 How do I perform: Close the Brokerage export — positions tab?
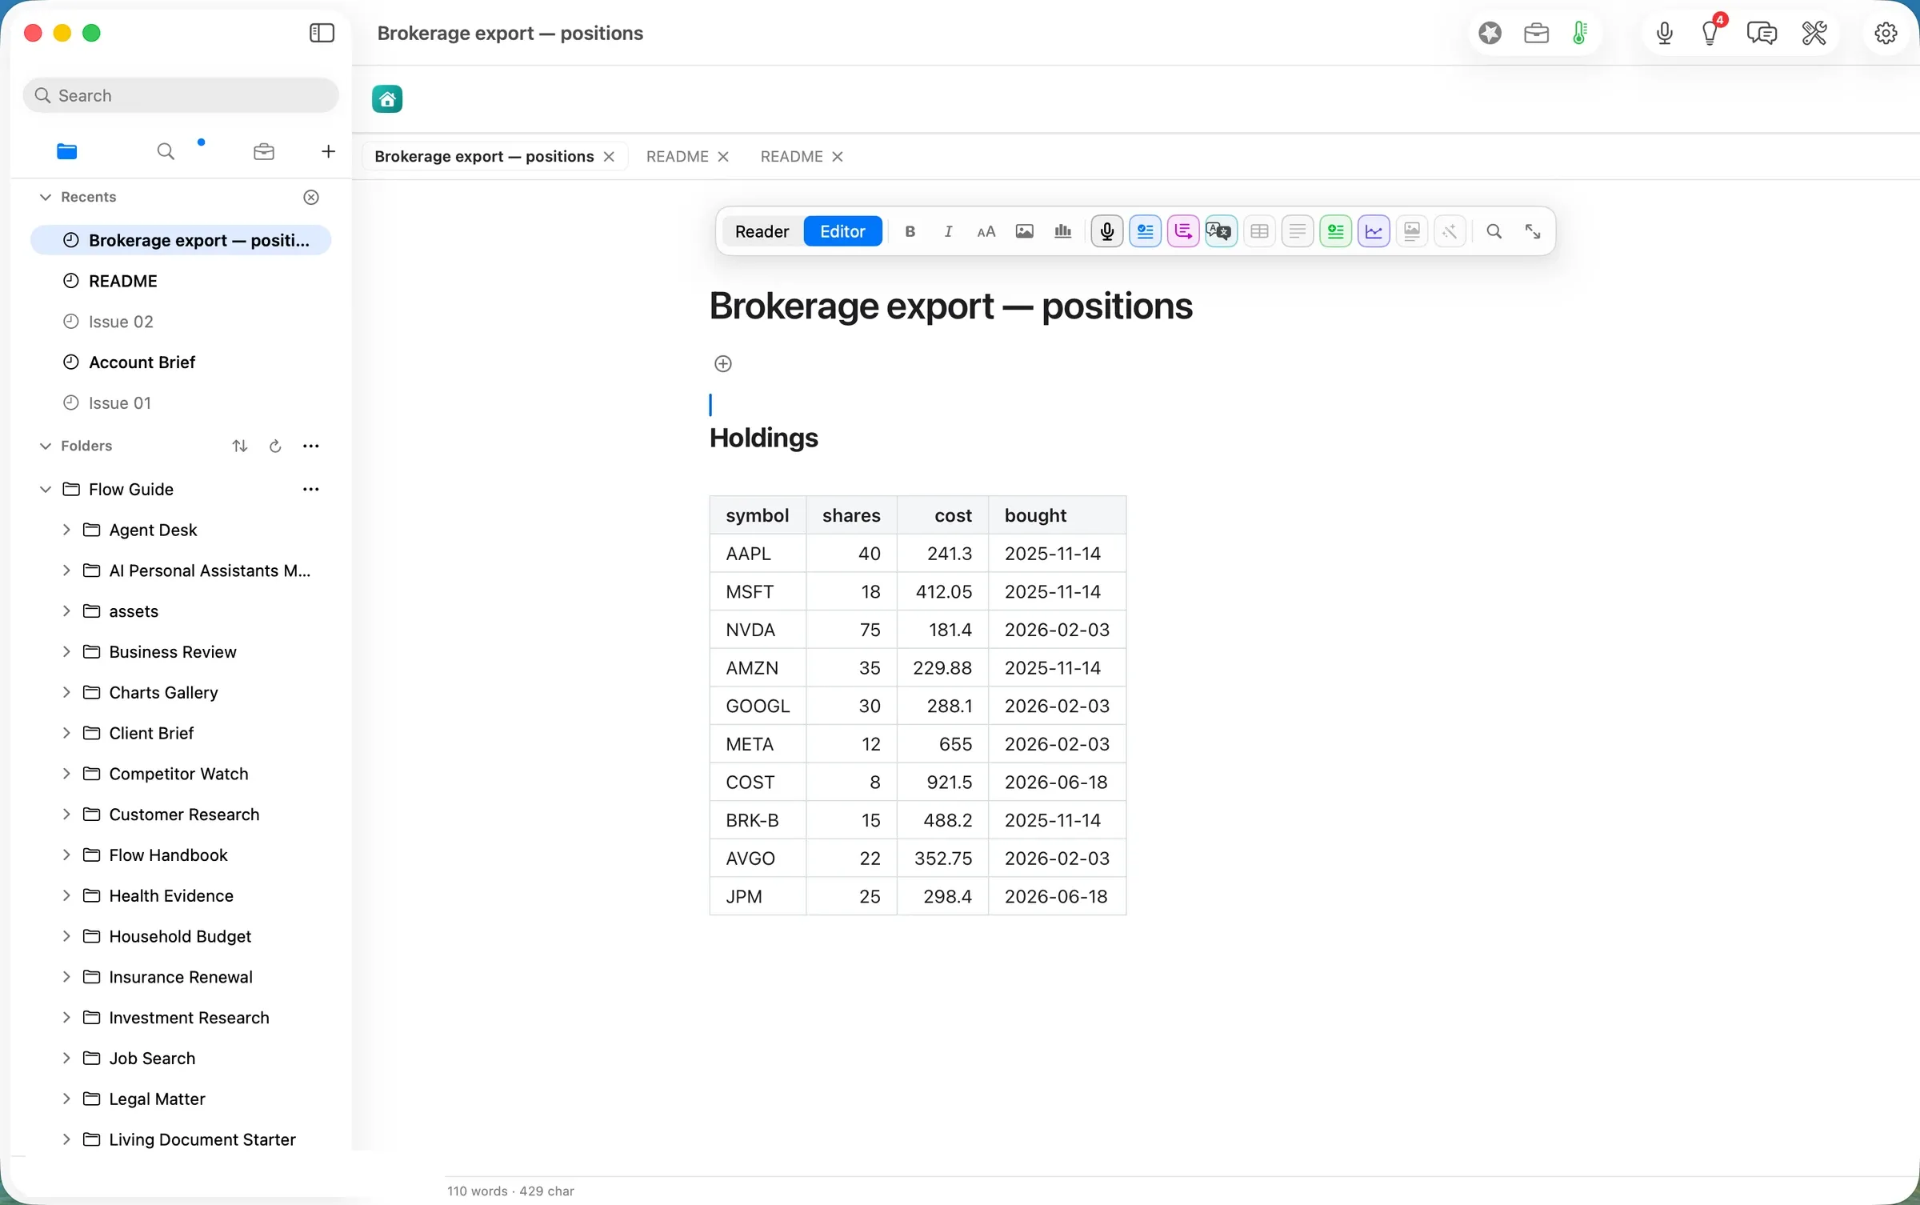click(609, 157)
